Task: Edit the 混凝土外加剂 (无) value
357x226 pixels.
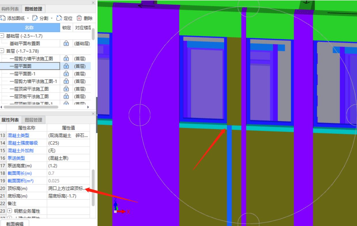Action: click(68, 150)
